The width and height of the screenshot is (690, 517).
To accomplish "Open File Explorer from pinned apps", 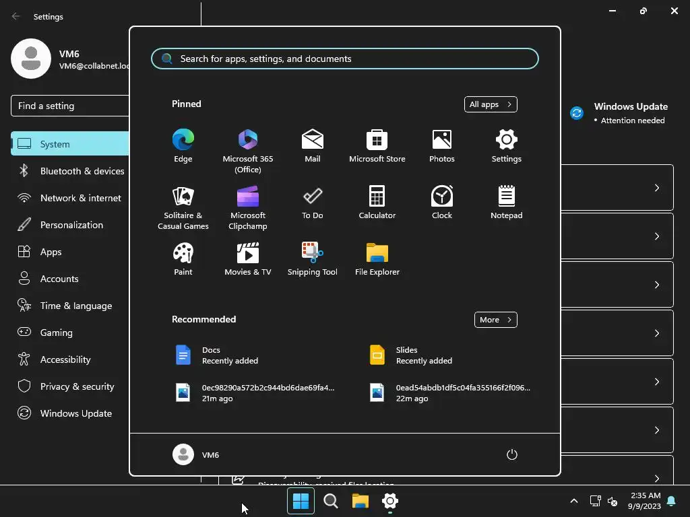I will point(377,259).
